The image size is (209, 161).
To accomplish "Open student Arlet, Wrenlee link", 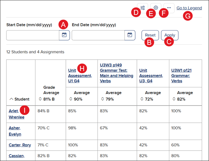I will (16, 114).
